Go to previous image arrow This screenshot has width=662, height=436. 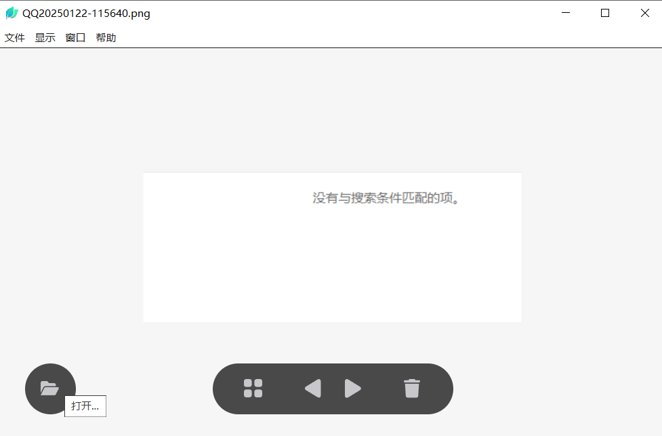click(313, 389)
